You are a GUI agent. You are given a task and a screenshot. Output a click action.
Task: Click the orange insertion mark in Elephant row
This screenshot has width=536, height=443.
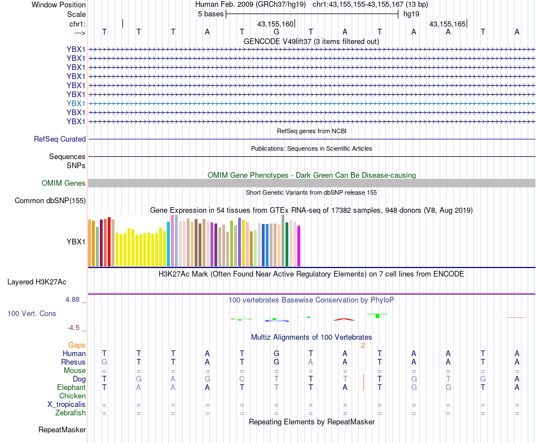(x=363, y=387)
